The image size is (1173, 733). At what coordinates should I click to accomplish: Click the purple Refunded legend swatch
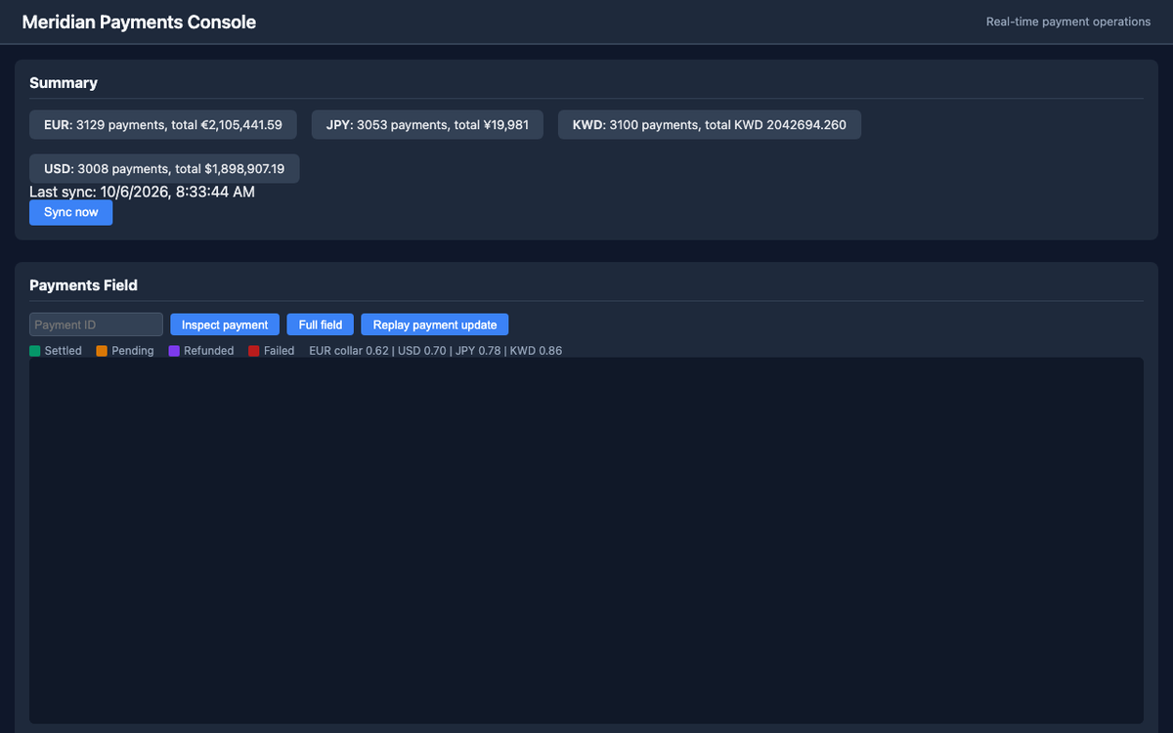pos(174,351)
